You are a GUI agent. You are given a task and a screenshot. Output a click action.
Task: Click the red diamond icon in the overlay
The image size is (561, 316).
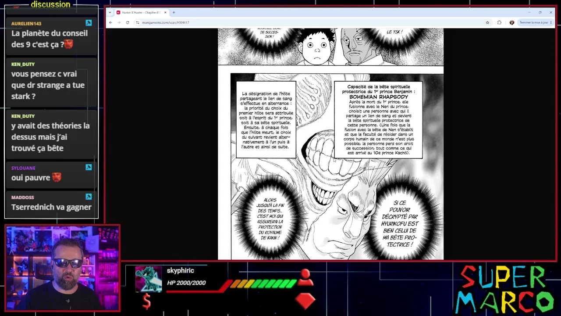click(x=305, y=301)
